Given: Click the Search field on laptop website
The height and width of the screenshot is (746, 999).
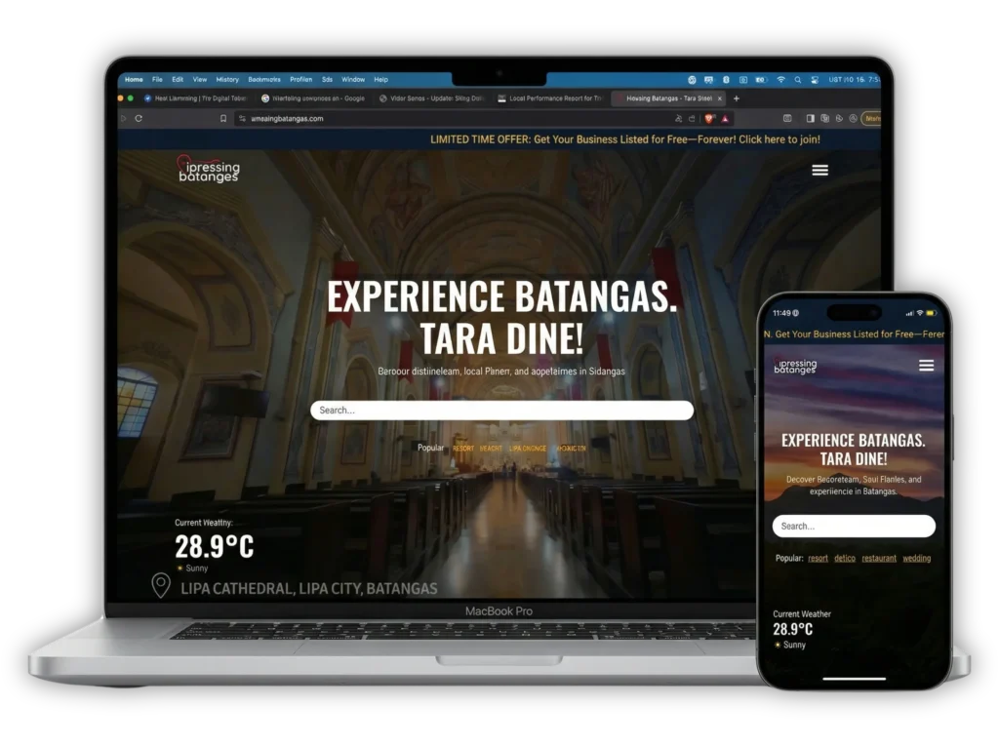Looking at the screenshot, I should click(501, 411).
